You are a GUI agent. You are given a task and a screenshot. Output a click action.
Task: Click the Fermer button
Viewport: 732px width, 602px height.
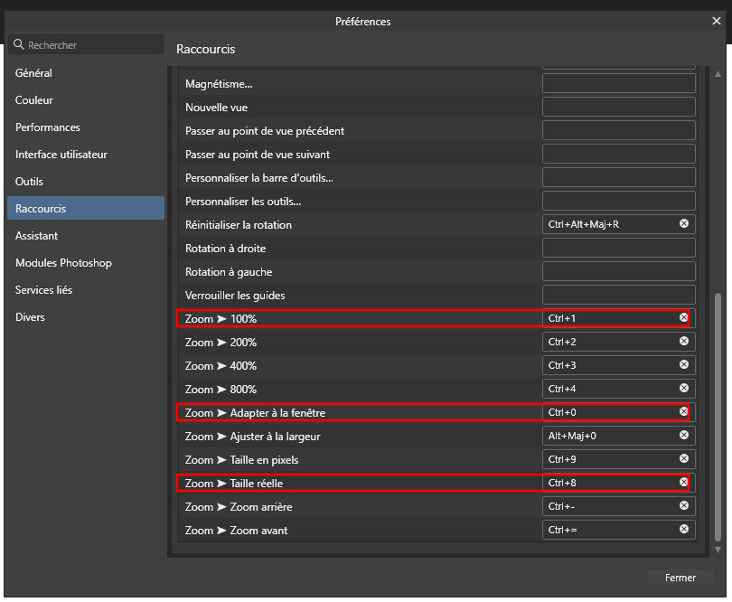click(680, 577)
